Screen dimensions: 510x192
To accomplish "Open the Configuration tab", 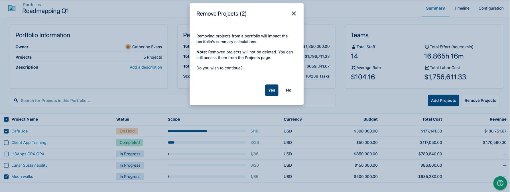I will pos(491,8).
